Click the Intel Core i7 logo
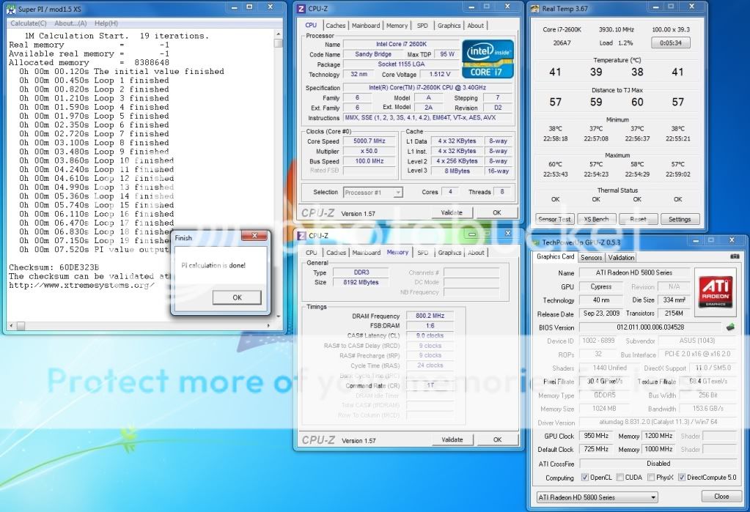The height and width of the screenshot is (512, 750). point(487,59)
